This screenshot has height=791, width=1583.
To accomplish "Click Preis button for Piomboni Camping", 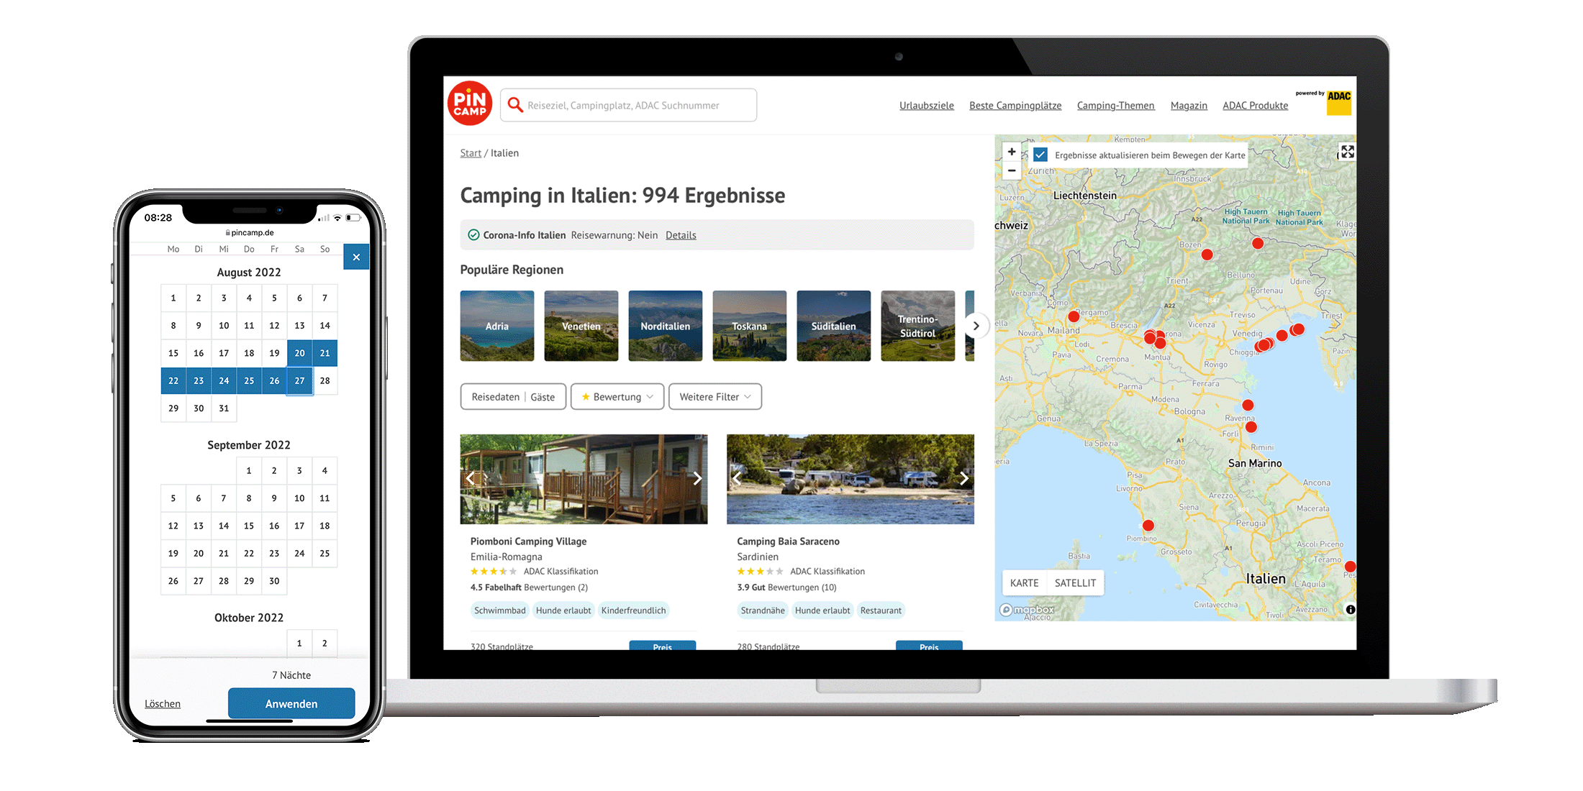I will (x=662, y=646).
